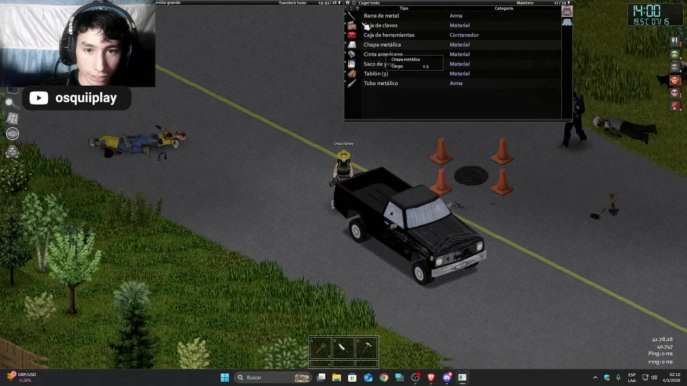Open the green sick-face moodle
The image size is (687, 386).
[x=675, y=55]
